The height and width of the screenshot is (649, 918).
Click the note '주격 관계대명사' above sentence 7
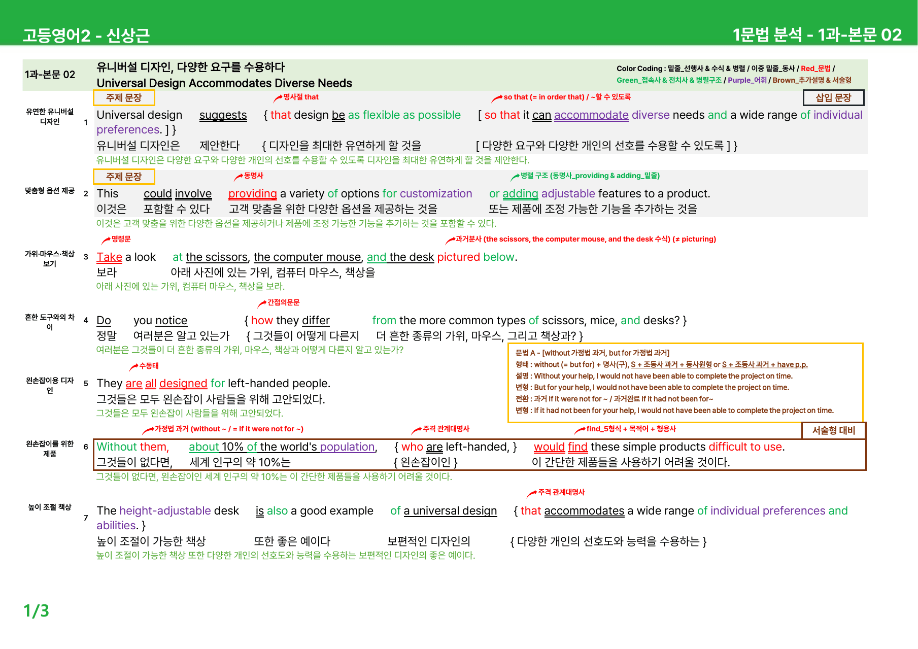[561, 492]
